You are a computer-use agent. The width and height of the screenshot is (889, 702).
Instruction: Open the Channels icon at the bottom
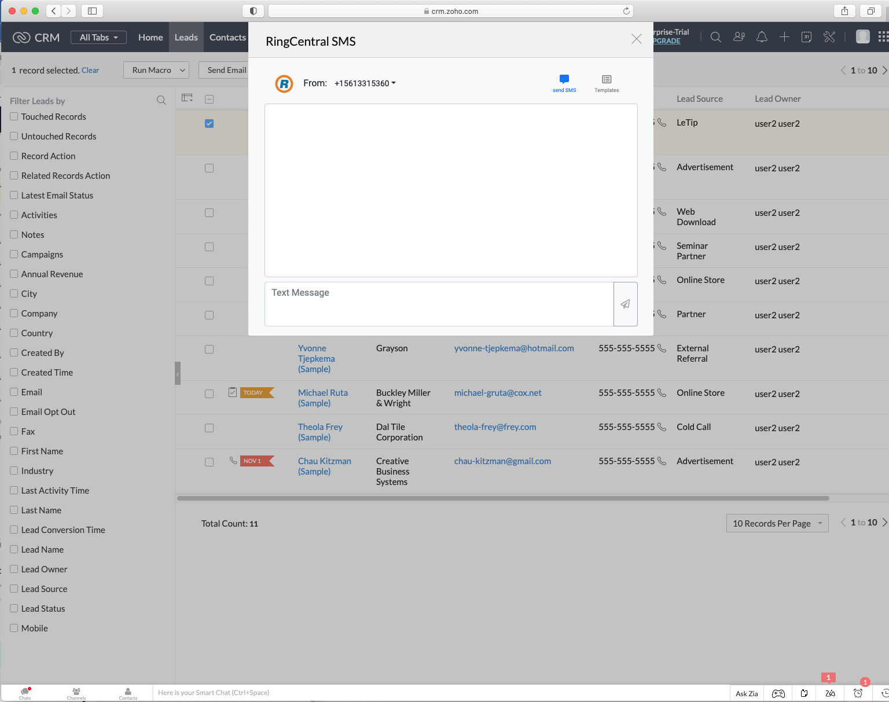76,692
